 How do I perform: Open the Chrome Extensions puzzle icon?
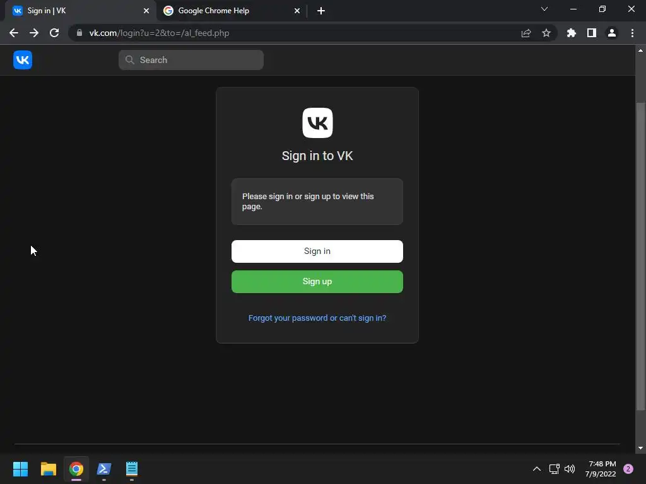coord(572,33)
